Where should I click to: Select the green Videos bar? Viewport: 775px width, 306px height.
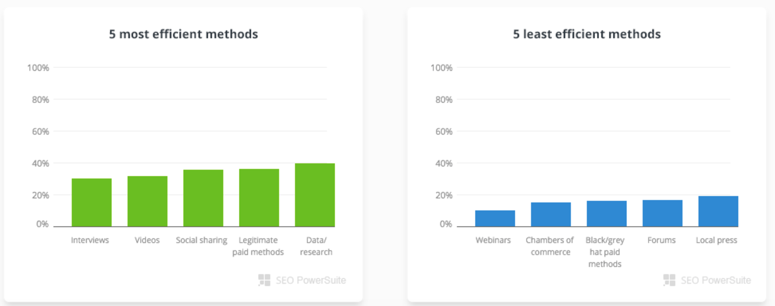[148, 201]
